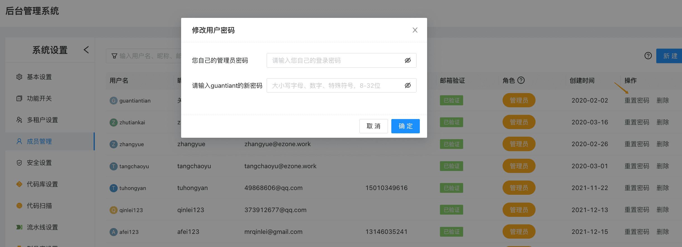The height and width of the screenshot is (247, 682).
Task: Click 重置密码 for zhutiankai
Action: (x=637, y=122)
